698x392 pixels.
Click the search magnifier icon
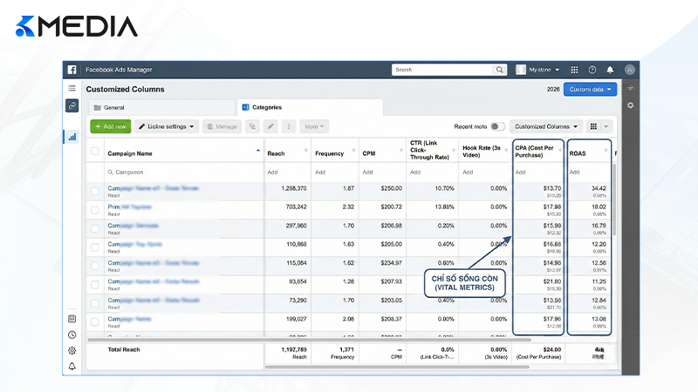(499, 70)
